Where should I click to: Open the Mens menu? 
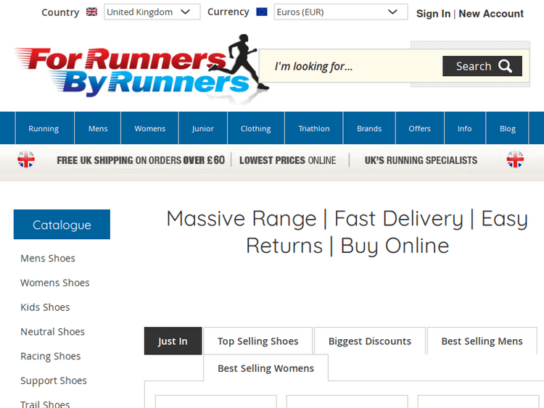pyautogui.click(x=98, y=128)
